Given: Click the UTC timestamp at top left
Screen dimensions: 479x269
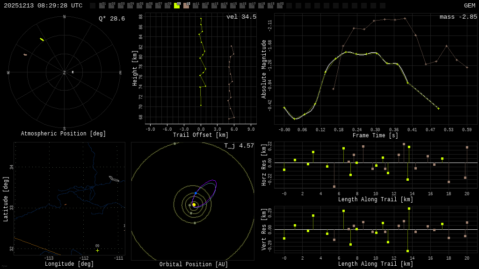Looking at the screenshot, I should 43,6.
